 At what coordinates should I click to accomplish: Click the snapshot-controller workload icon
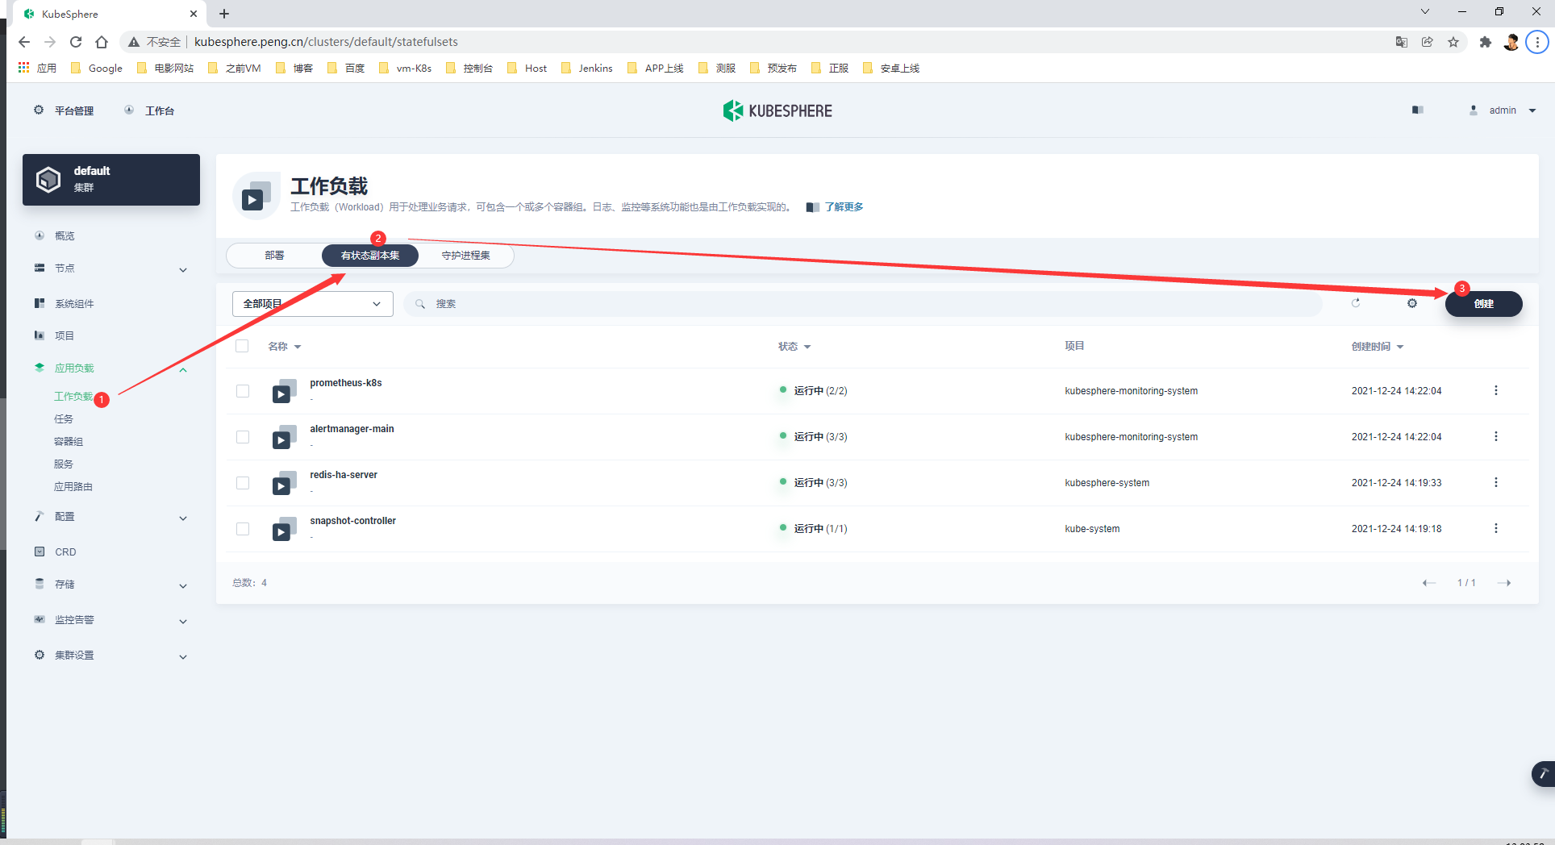tap(284, 529)
